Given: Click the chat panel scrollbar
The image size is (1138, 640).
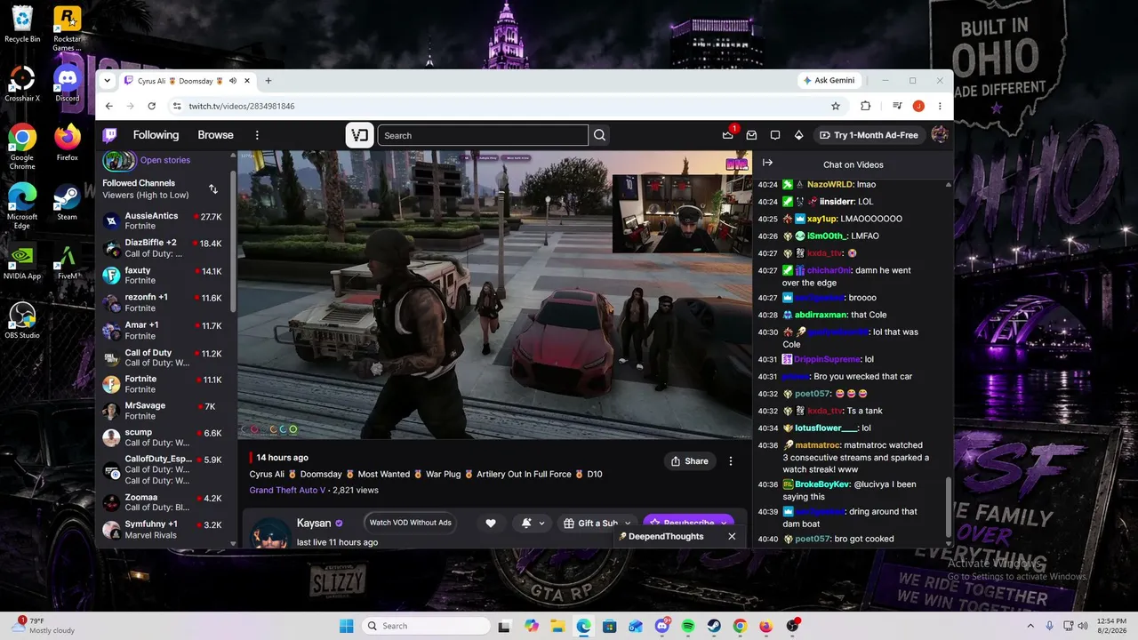Looking at the screenshot, I should pyautogui.click(x=948, y=507).
